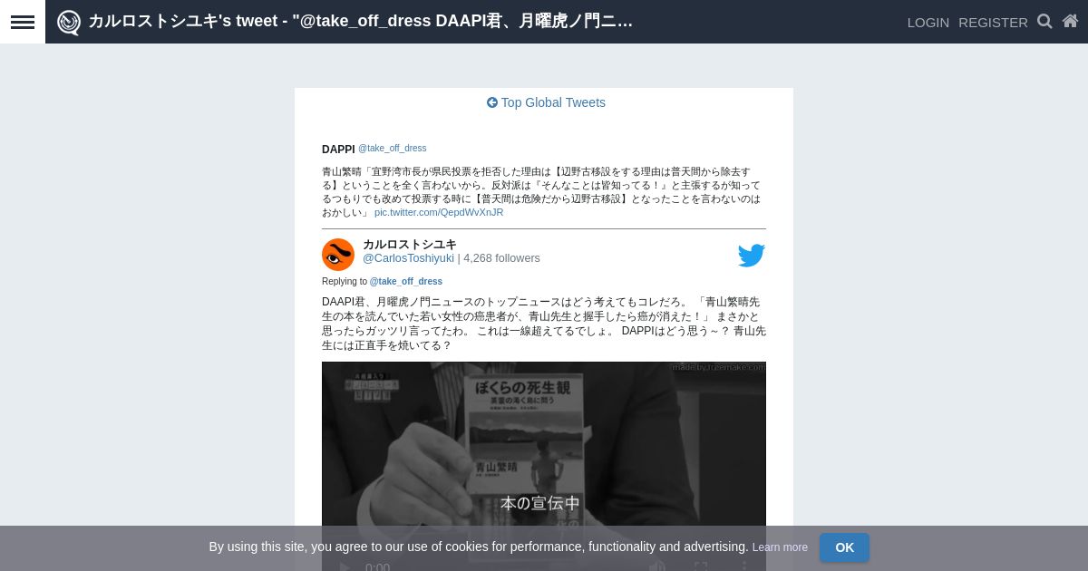The width and height of the screenshot is (1088, 571).
Task: Click the Twitter bird icon
Action: click(x=751, y=255)
